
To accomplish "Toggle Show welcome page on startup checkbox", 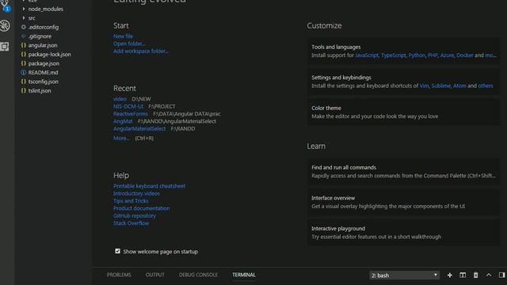I will [117, 251].
